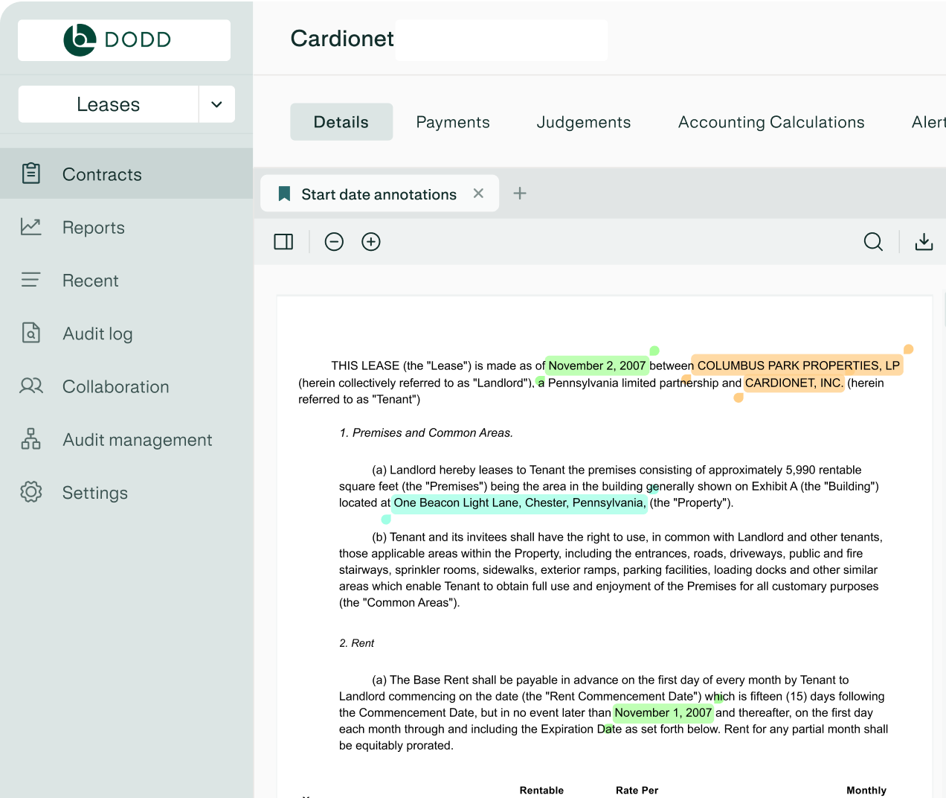This screenshot has width=946, height=798.
Task: Open the Audit log page
Action: point(97,333)
